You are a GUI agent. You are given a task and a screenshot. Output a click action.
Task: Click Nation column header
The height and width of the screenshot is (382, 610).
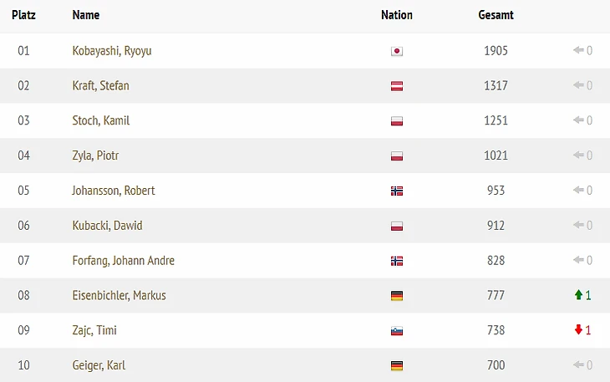397,15
